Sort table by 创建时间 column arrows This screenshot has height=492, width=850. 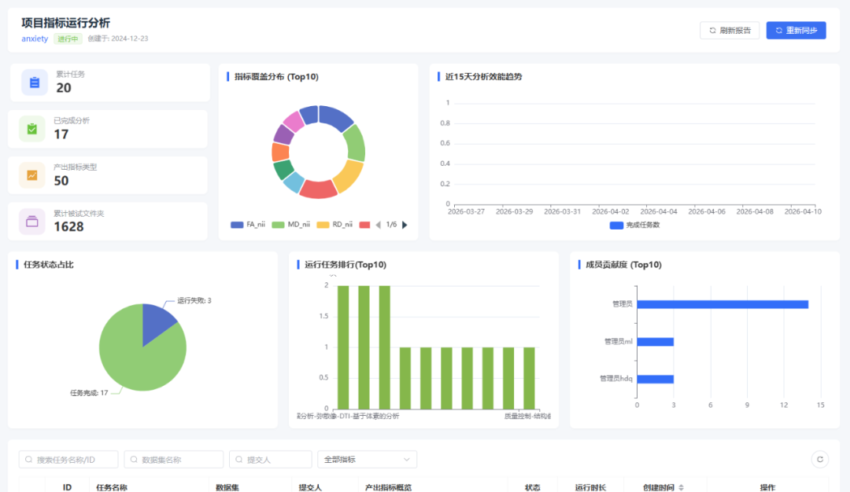[x=682, y=487]
